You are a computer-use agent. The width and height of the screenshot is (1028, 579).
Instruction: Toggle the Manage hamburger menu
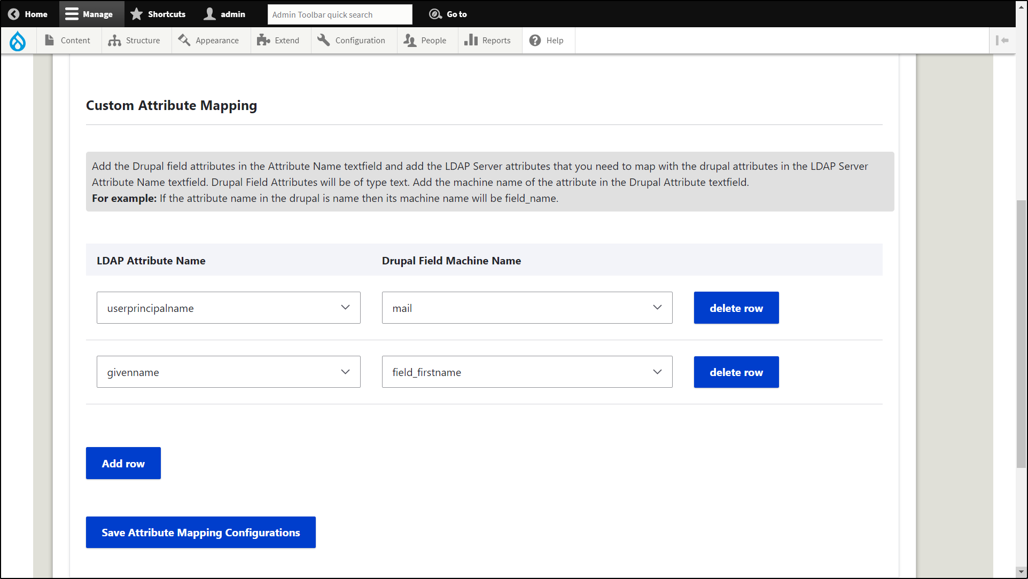click(72, 14)
